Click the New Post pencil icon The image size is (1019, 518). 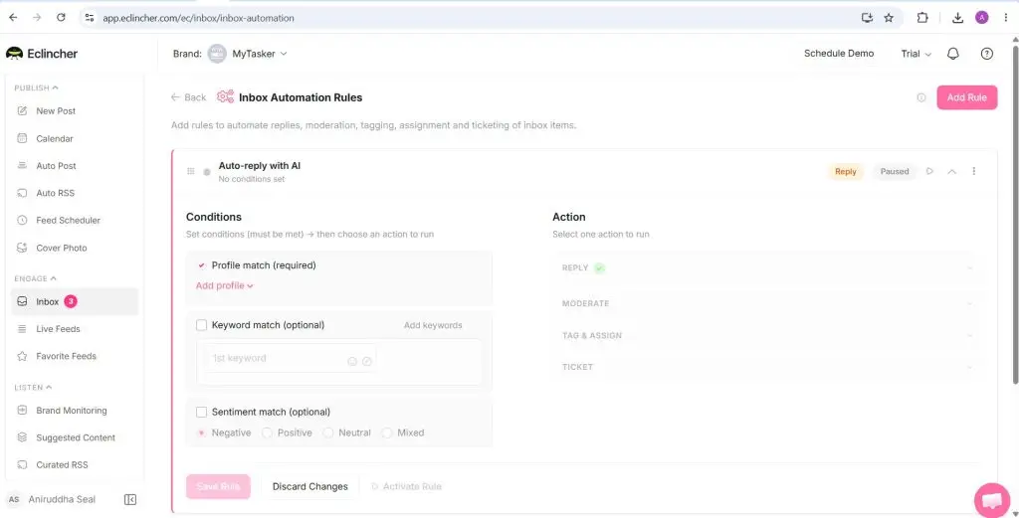tap(22, 111)
